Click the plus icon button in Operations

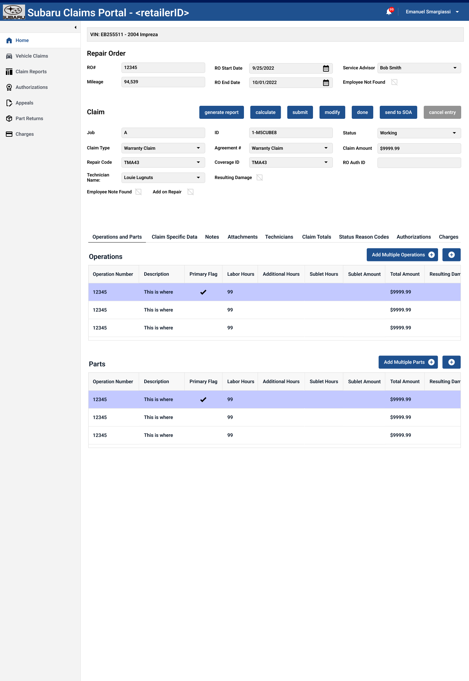tap(451, 255)
